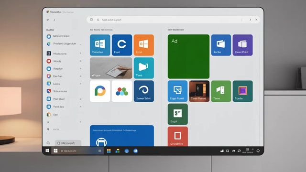
Task: Open the dark blue tile with white C
Action: click(122, 45)
